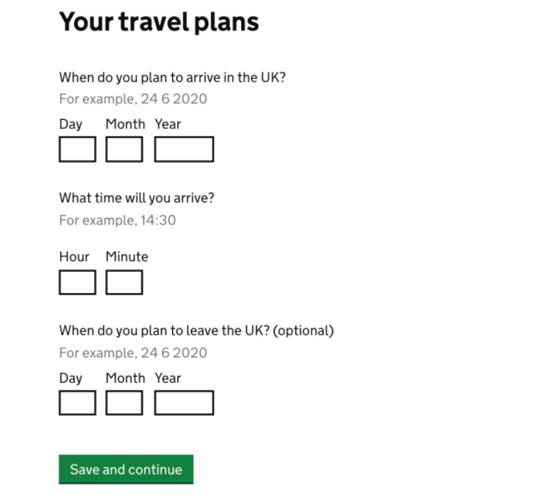Click the arrival date Day input box

click(78, 149)
